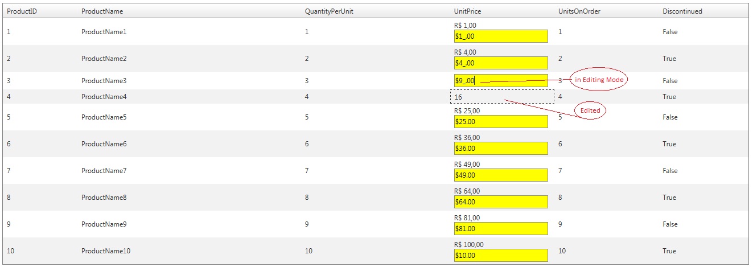Viewport: 753px width, 267px height.
Task: Select the ProductName8 row name cell
Action: click(104, 198)
